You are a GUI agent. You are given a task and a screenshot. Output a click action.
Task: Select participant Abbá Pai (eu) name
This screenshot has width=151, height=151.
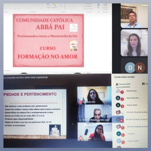tap(131, 91)
